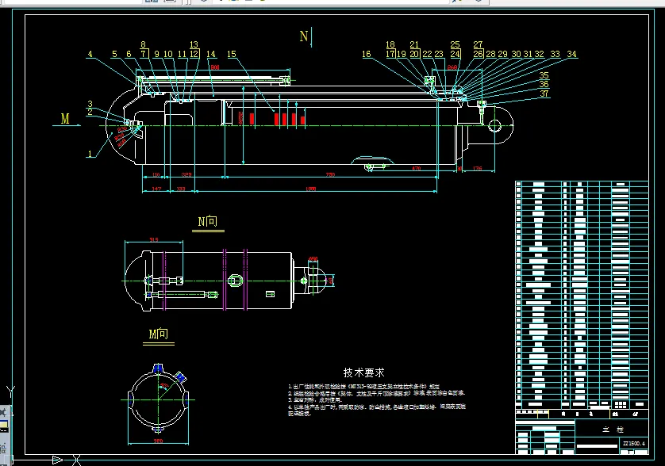
Task: Select the yellow M view-direction letter
Action: pos(65,119)
